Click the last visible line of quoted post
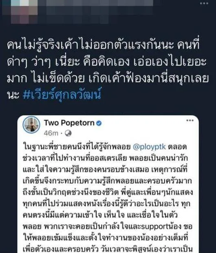216x253 pixels. pyautogui.click(x=108, y=249)
